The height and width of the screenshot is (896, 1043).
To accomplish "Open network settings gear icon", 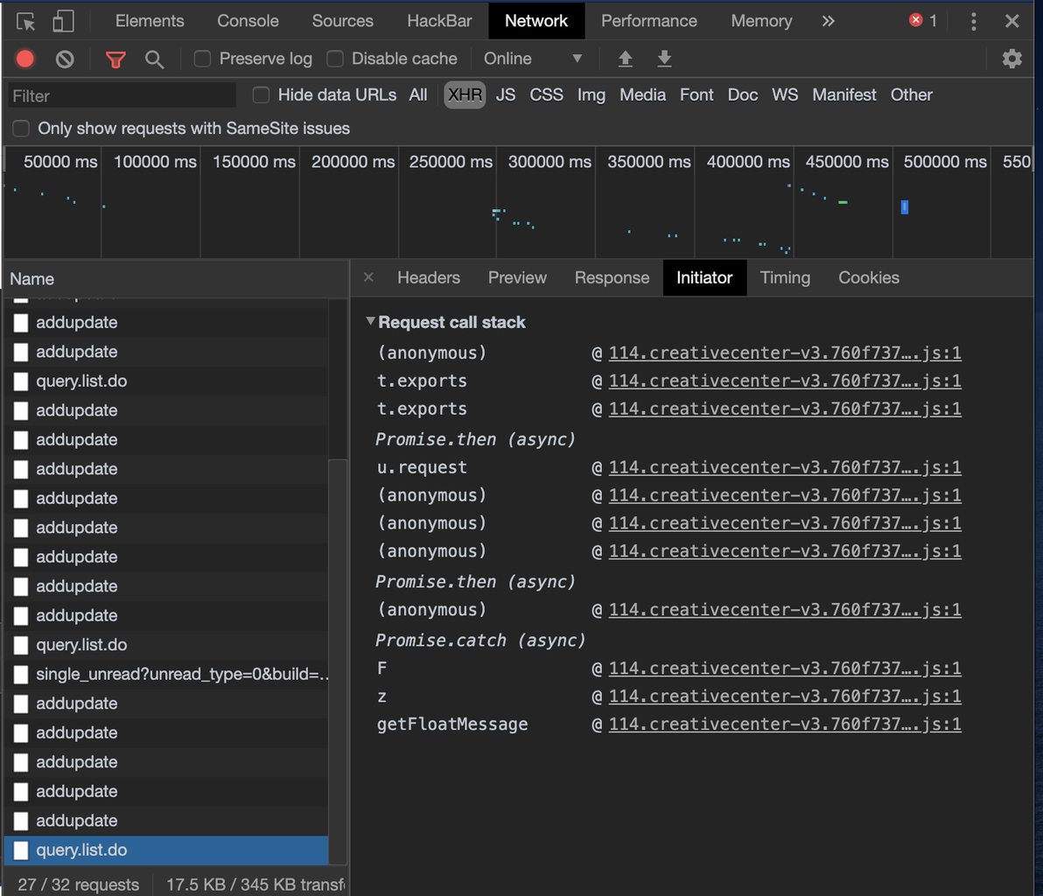I will pos(1011,59).
